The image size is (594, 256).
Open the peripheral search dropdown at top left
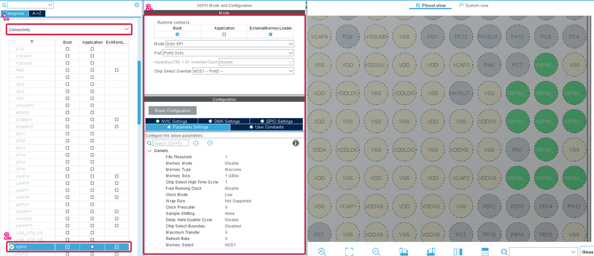[51, 5]
